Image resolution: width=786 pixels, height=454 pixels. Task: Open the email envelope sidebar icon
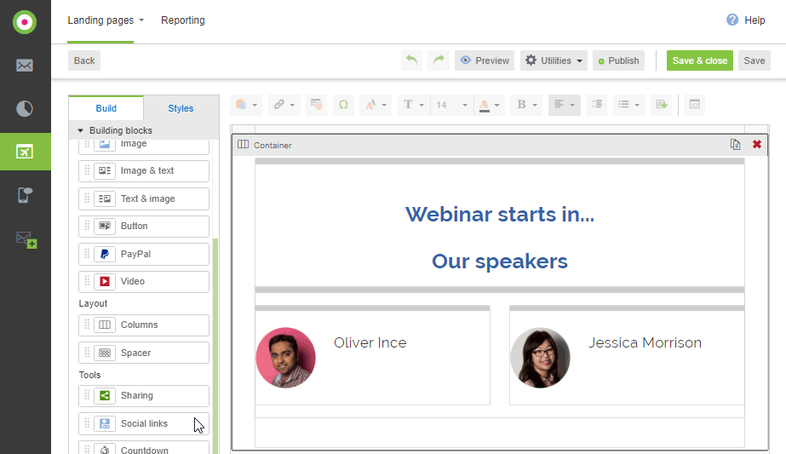[25, 66]
